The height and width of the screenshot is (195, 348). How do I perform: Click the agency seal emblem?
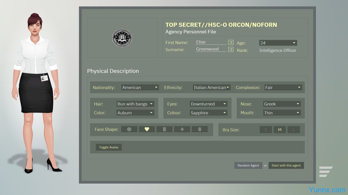pos(122,38)
